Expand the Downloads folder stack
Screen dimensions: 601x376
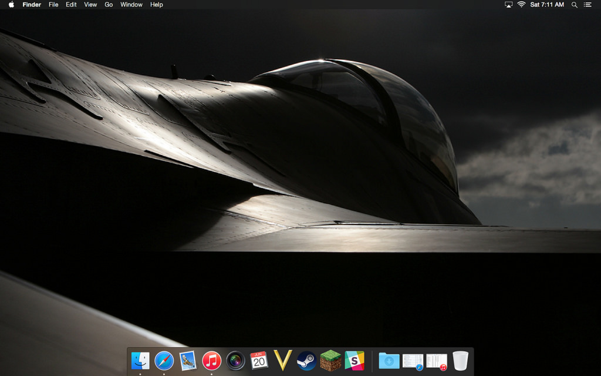(x=389, y=360)
